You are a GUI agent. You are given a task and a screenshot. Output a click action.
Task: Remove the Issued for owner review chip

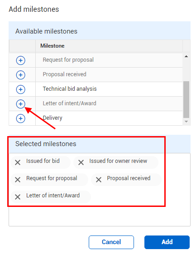(81, 162)
